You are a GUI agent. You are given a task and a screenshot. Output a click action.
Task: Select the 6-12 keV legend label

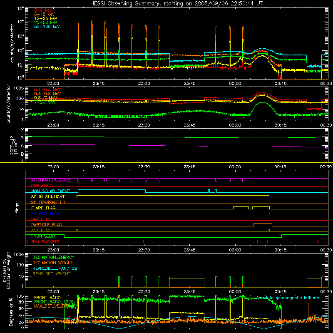click(x=45, y=14)
